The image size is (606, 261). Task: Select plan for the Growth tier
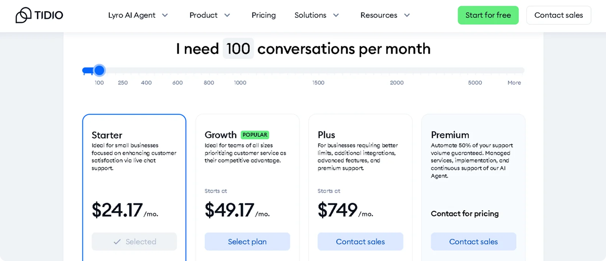point(247,241)
